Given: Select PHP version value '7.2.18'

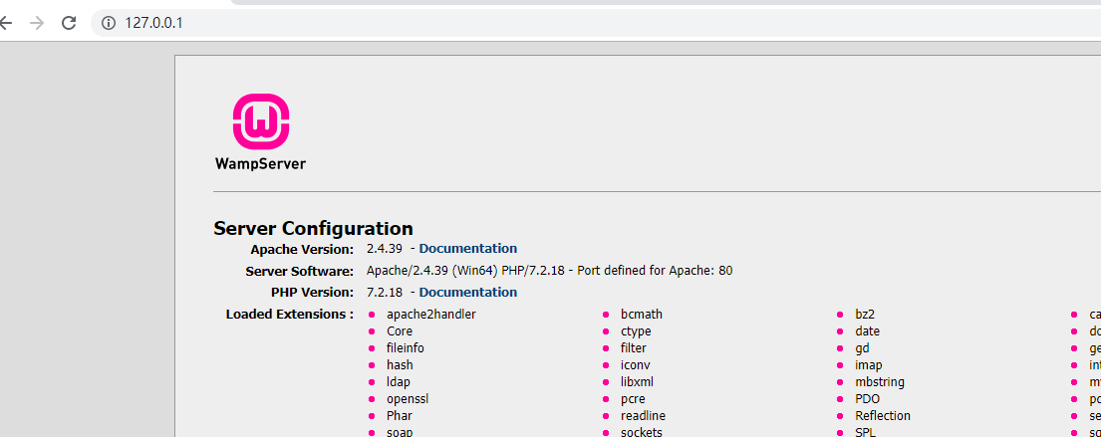Looking at the screenshot, I should pos(384,292).
